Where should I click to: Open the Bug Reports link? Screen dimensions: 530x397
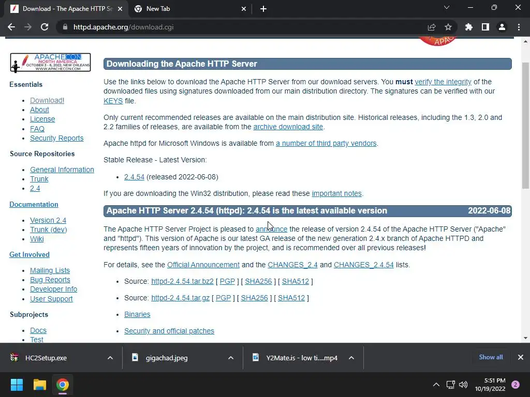click(50, 280)
